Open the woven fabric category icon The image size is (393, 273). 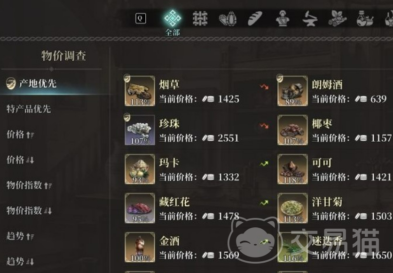pos(200,18)
